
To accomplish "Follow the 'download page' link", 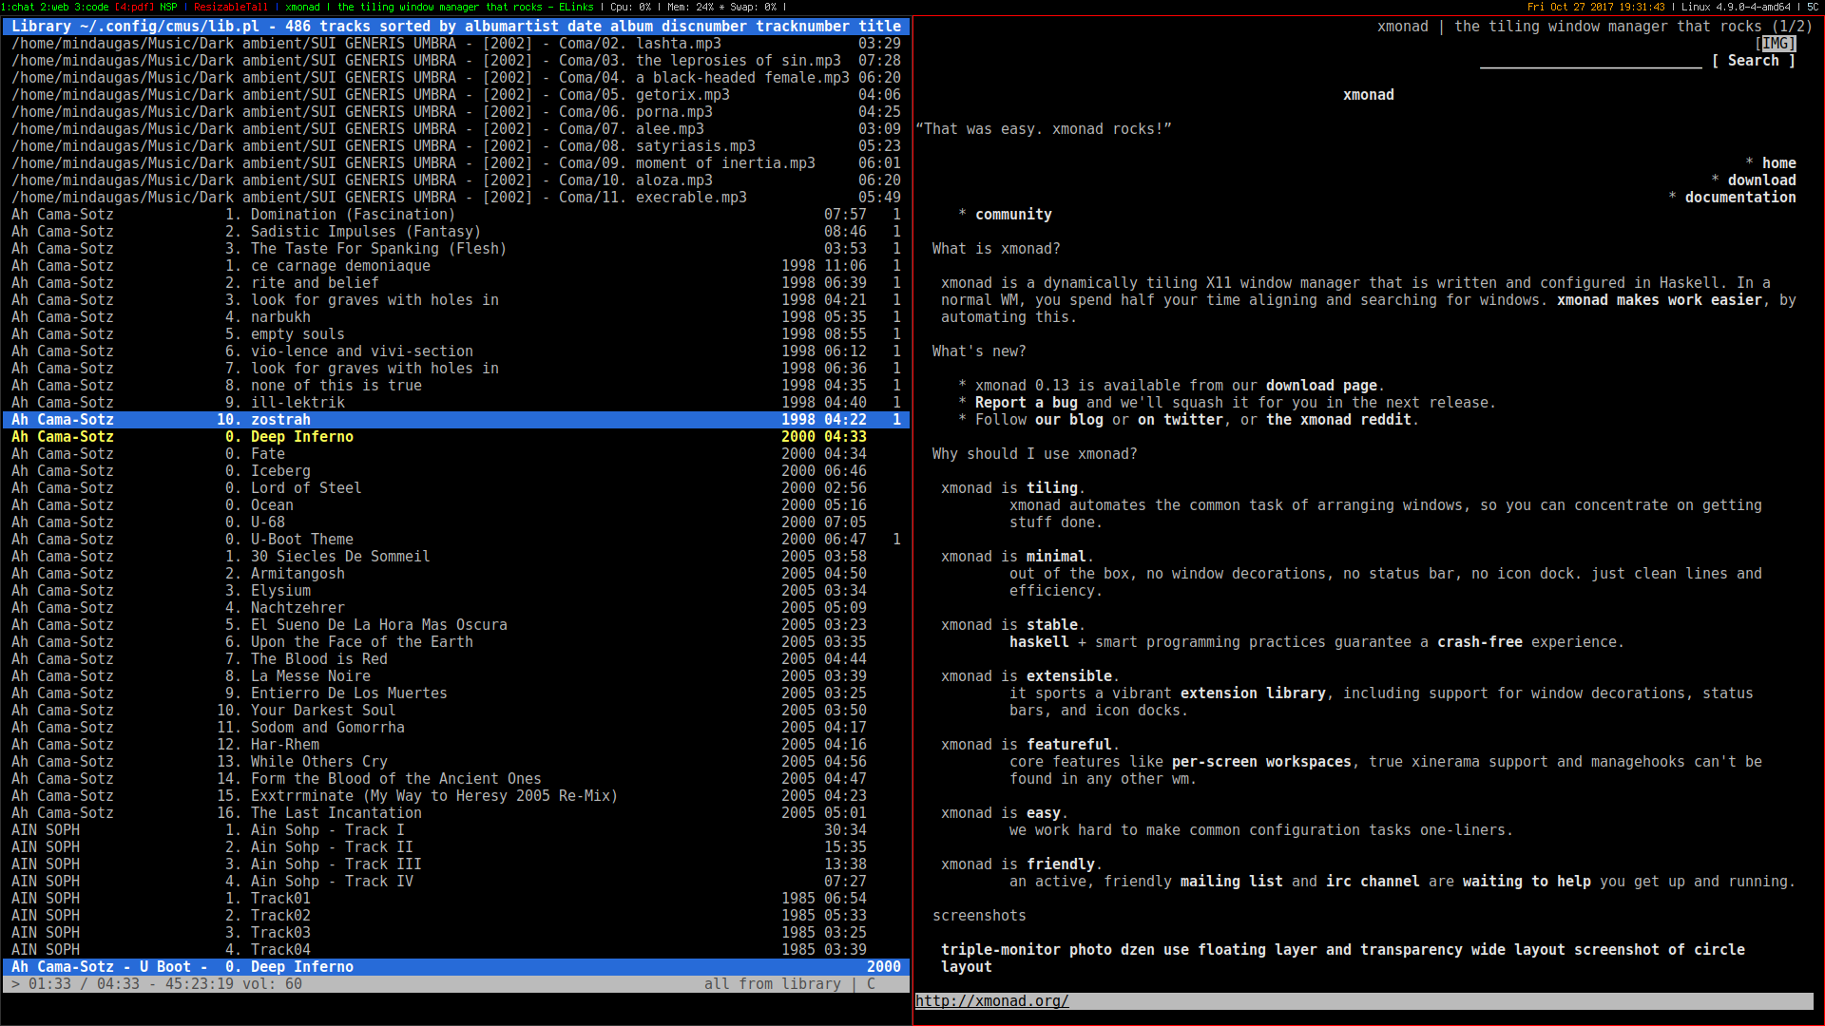I will pyautogui.click(x=1321, y=386).
